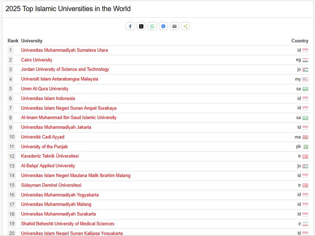Click the Country column header
315x236 pixels.
point(300,41)
